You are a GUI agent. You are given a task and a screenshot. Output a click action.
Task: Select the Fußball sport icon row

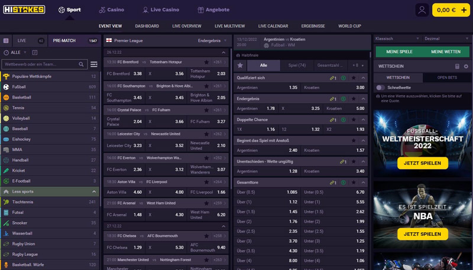coord(50,87)
